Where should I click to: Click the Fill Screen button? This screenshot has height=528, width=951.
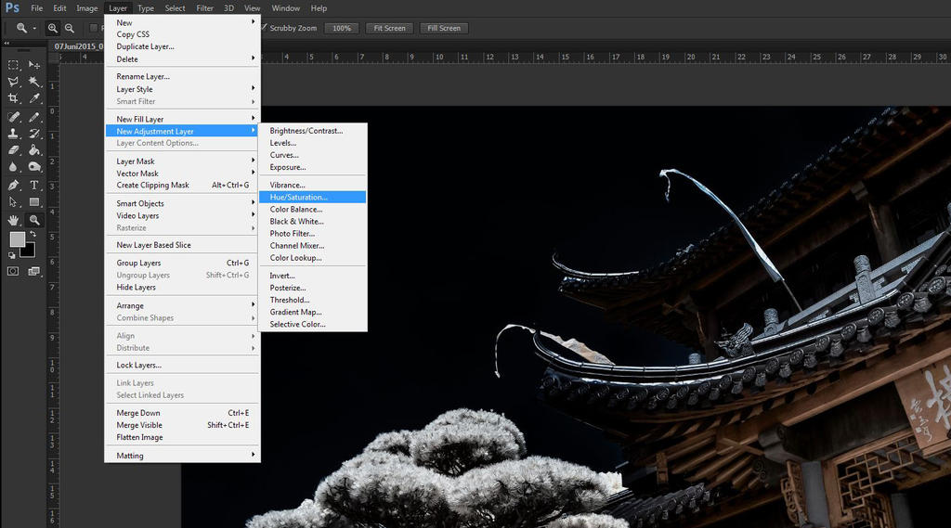[443, 28]
